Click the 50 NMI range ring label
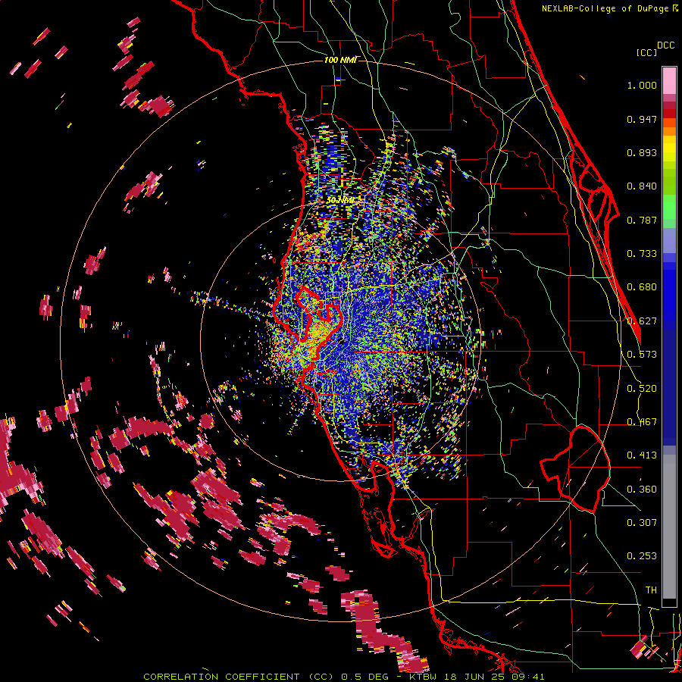682x682 pixels. click(339, 201)
